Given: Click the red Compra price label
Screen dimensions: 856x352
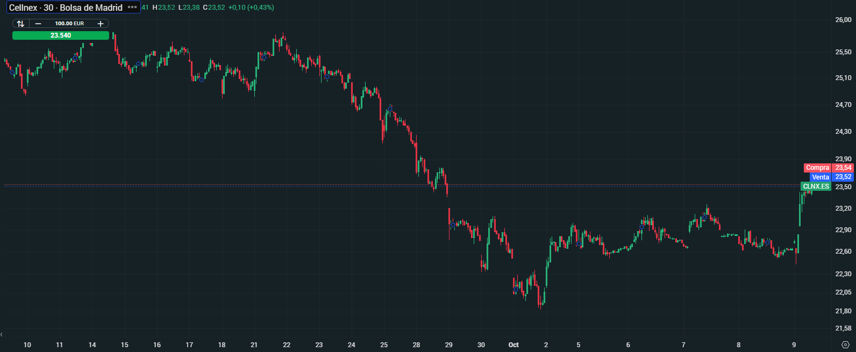Looking at the screenshot, I should pyautogui.click(x=817, y=168).
